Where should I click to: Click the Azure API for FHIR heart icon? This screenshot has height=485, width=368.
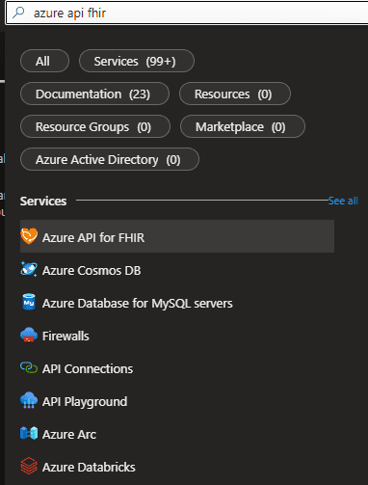(x=29, y=236)
